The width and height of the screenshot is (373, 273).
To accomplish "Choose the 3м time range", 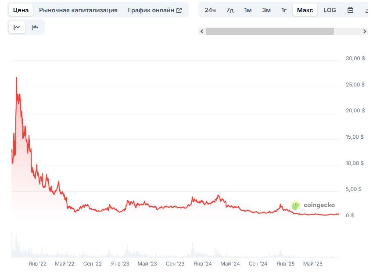I will click(x=266, y=10).
